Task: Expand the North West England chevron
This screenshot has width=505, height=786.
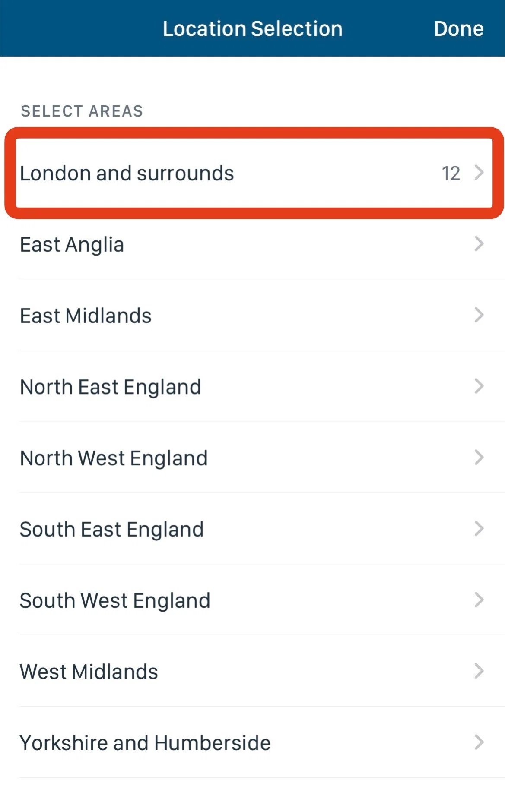Action: pyautogui.click(x=479, y=458)
